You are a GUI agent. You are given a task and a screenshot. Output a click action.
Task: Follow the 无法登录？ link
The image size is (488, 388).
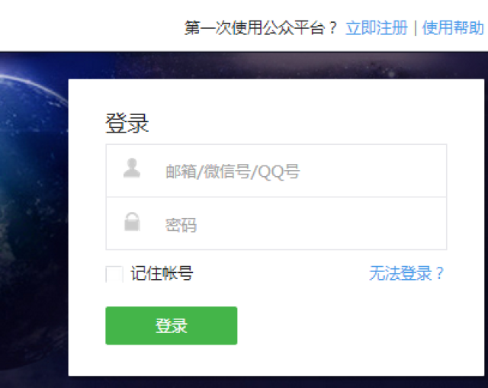point(406,273)
